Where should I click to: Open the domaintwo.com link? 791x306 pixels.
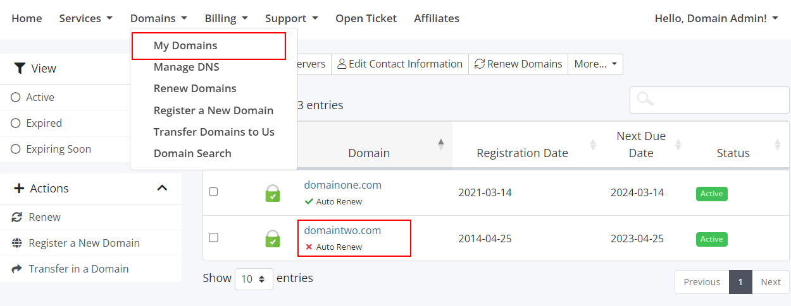click(342, 230)
